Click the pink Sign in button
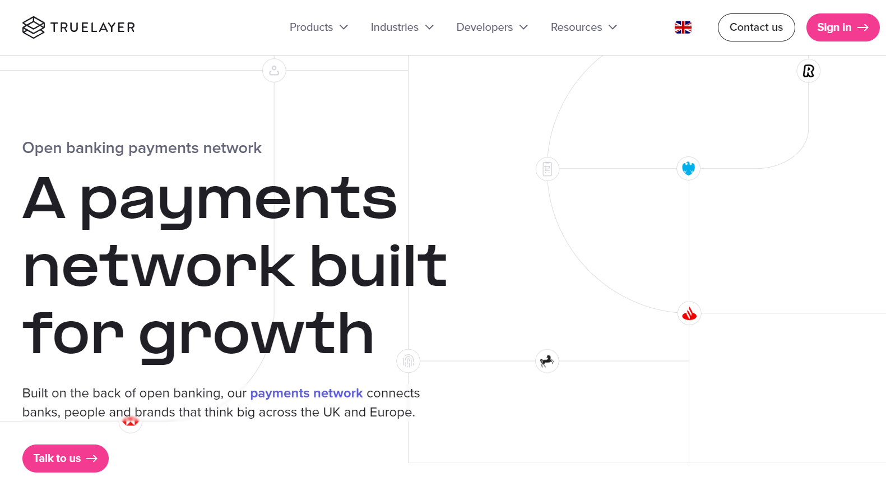Image resolution: width=886 pixels, height=477 pixels. pyautogui.click(x=842, y=27)
